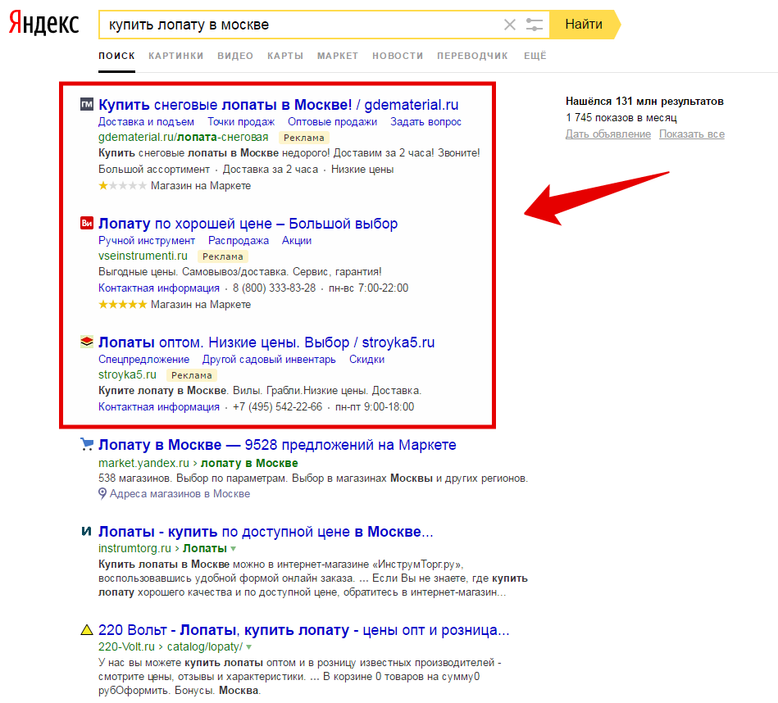Open market.yandex.ru green URL
The width and height of the screenshot is (778, 703).
(x=144, y=463)
